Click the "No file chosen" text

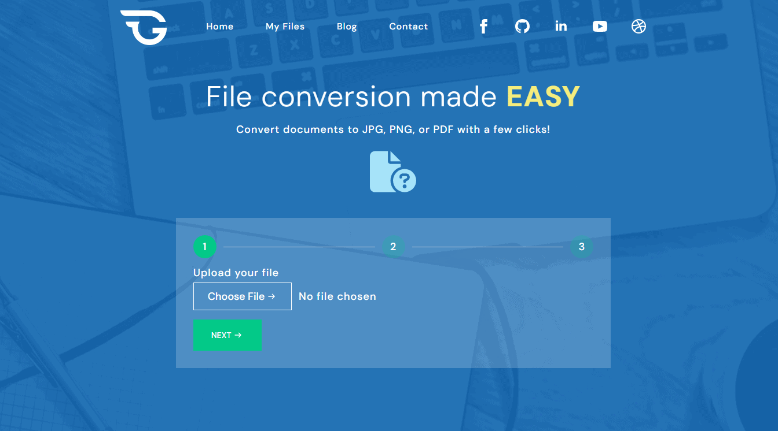point(337,296)
